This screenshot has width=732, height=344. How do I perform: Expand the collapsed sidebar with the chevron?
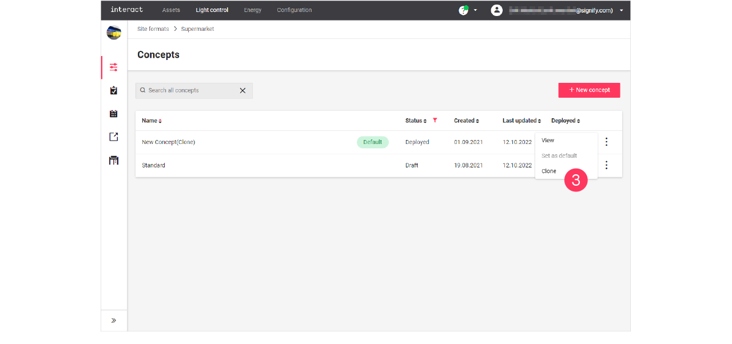coord(113,320)
